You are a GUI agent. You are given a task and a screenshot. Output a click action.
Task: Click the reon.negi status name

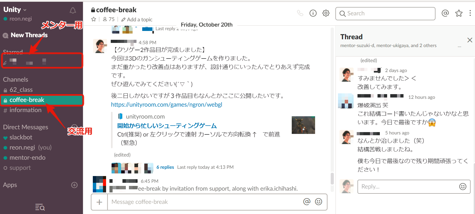pos(21,19)
